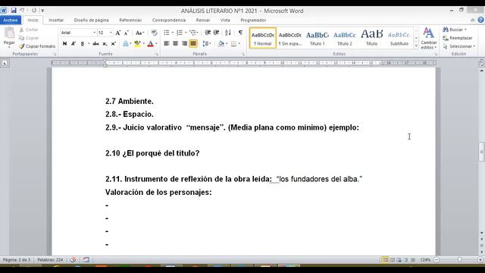This screenshot has height=273, width=485.
Task: Undo via Quick Access toolbar arrow
Action: [22, 11]
